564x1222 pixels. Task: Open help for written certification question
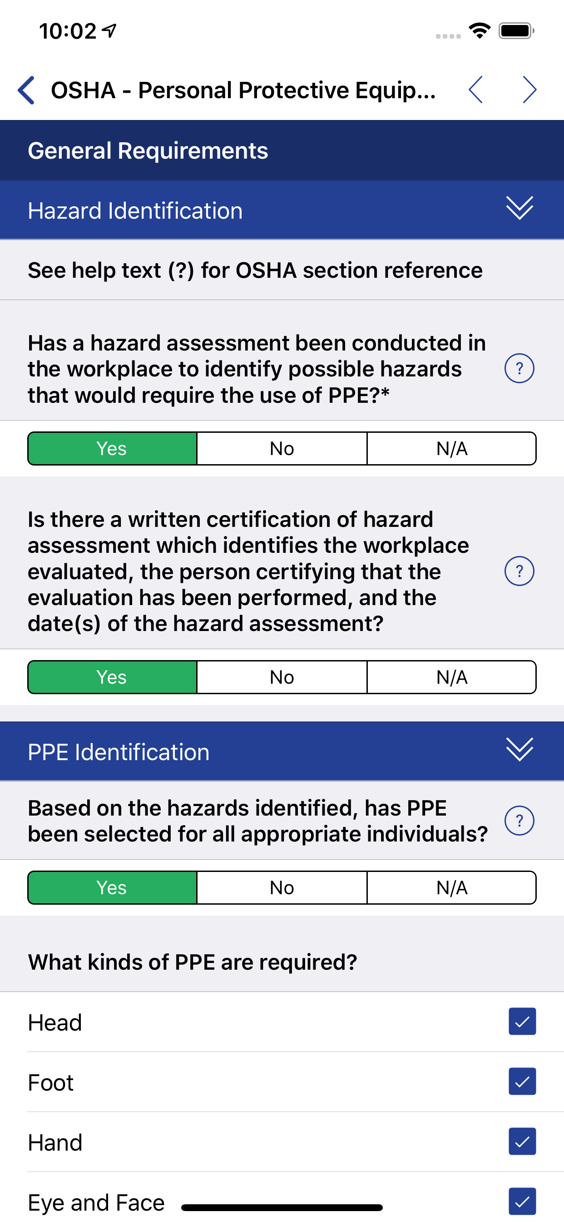point(519,571)
